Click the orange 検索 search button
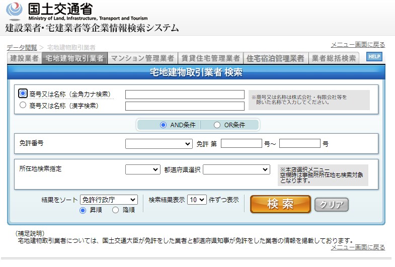Screen dimensions: 395x267 pos(280,204)
